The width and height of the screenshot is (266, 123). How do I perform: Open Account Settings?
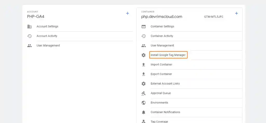(47, 27)
